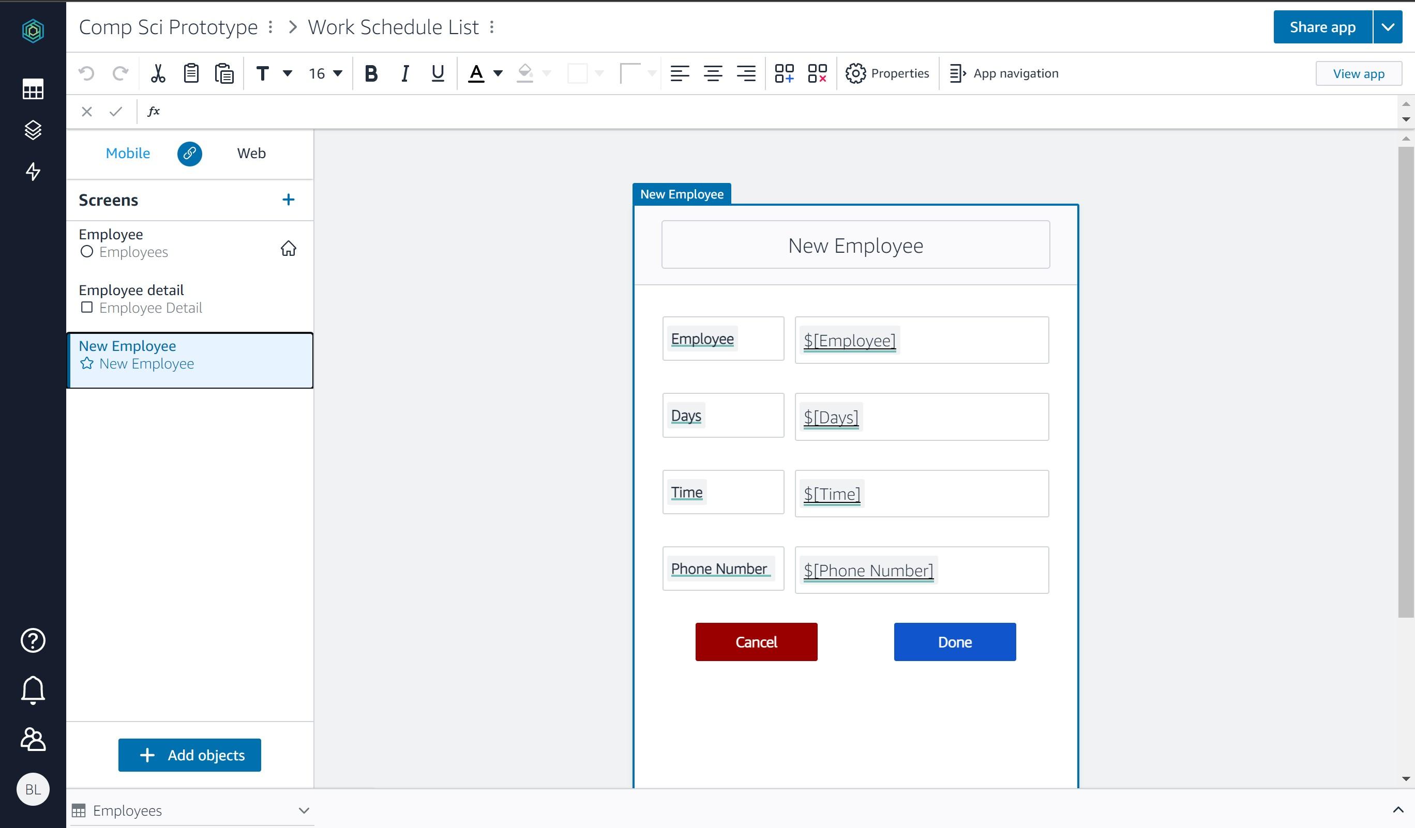The width and height of the screenshot is (1415, 828).
Task: Open the Automations lightning icon
Action: (33, 172)
